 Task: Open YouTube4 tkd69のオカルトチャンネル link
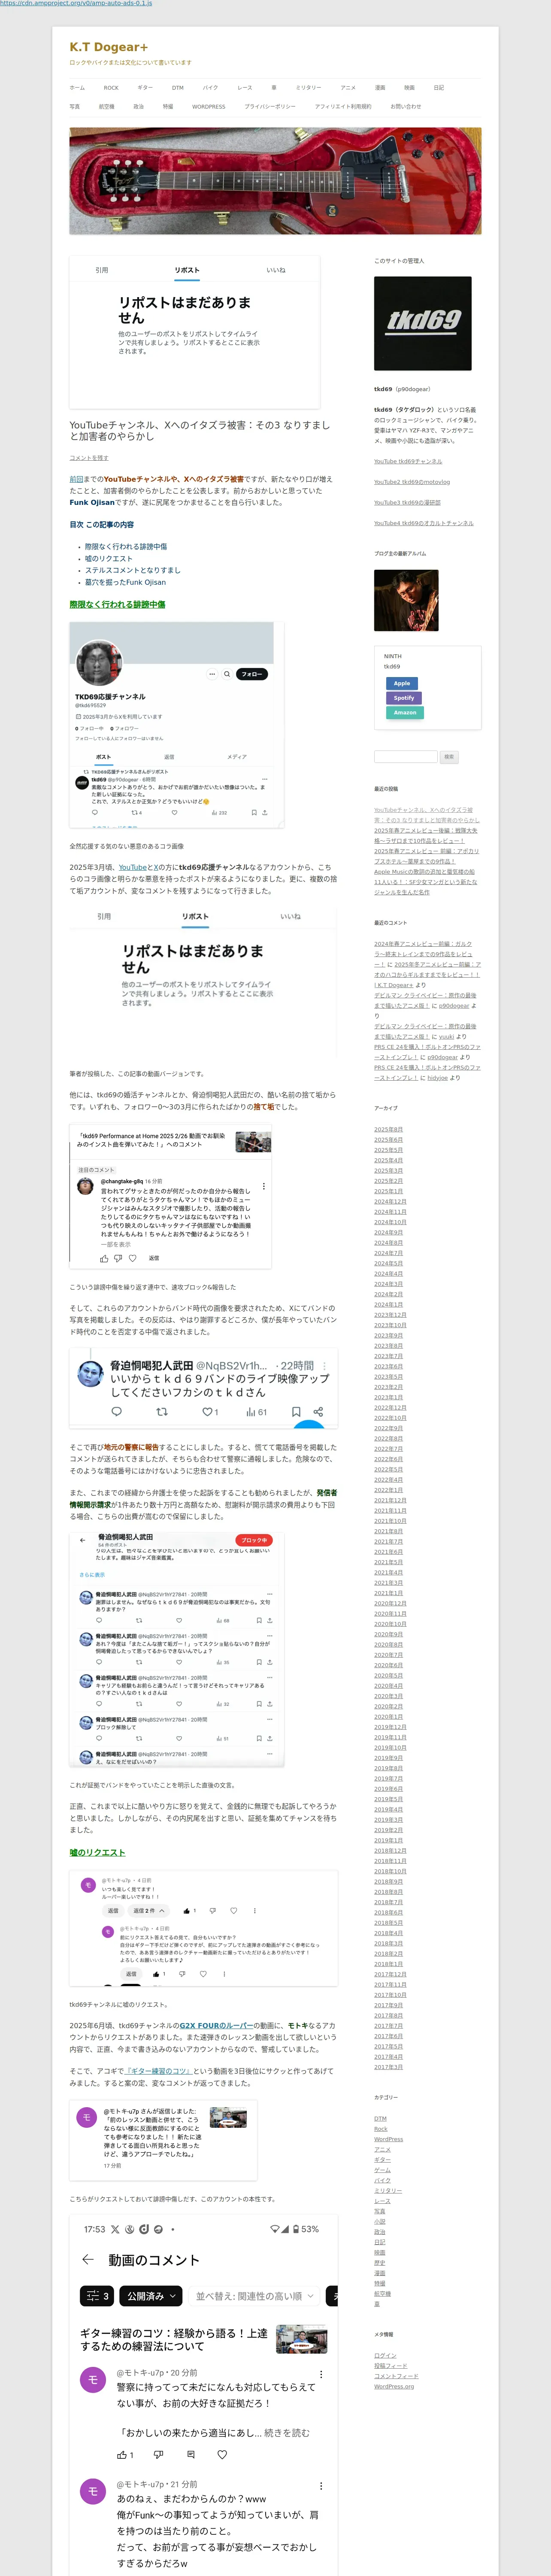coord(424,523)
